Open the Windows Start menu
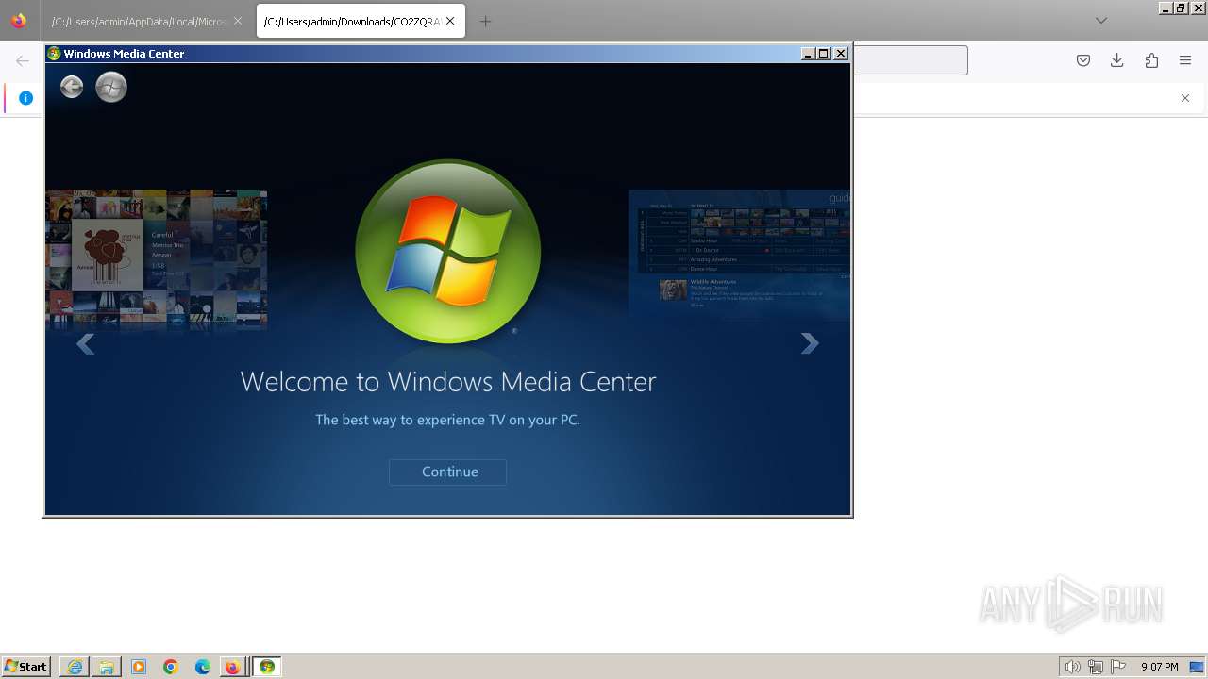Screen dimensions: 1208x679 click(x=25, y=667)
